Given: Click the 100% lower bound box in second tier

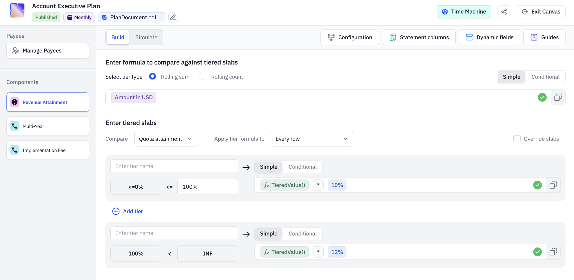Looking at the screenshot, I should (136, 253).
